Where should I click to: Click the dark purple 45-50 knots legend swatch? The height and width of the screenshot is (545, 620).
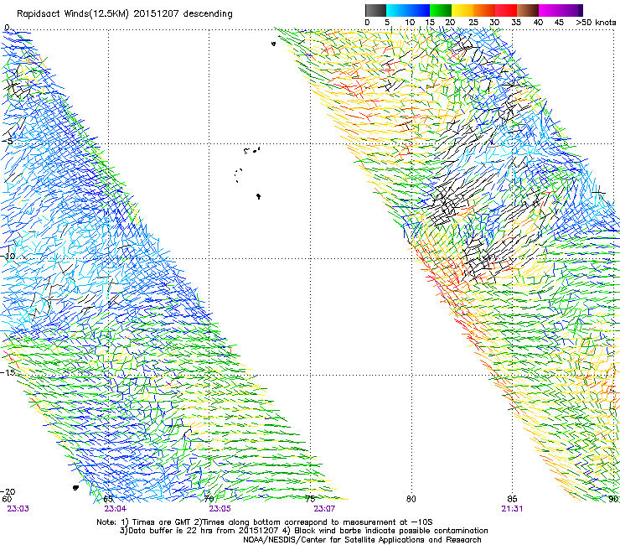tap(571, 10)
